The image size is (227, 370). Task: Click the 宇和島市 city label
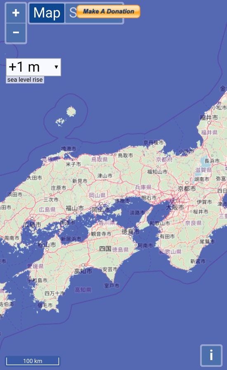point(37,280)
